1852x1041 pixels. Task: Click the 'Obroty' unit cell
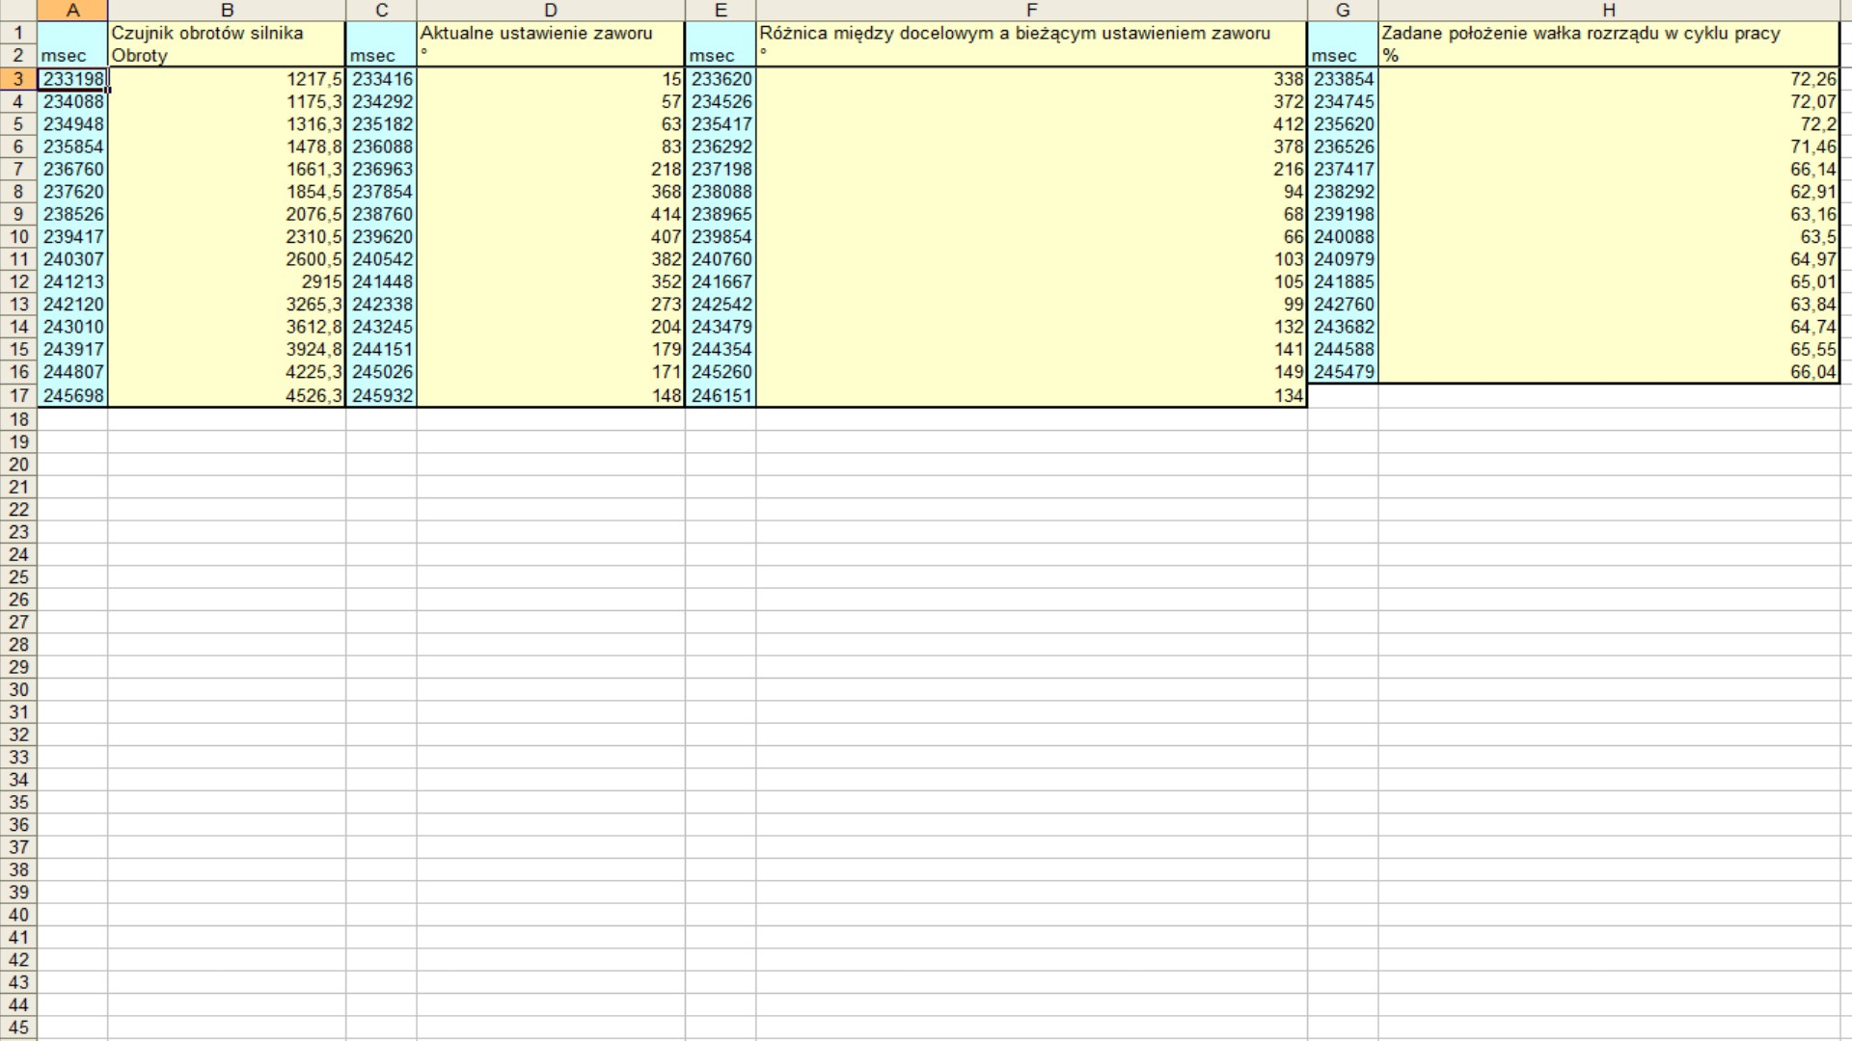pos(227,56)
